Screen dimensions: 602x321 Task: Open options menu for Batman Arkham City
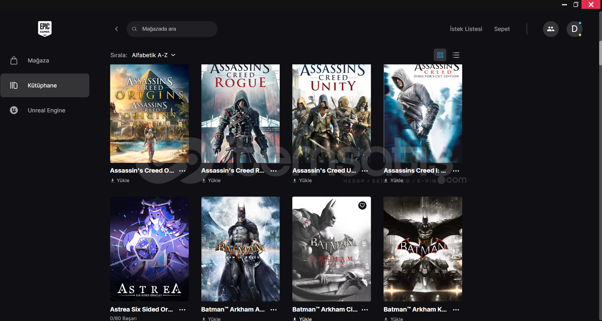pos(365,310)
